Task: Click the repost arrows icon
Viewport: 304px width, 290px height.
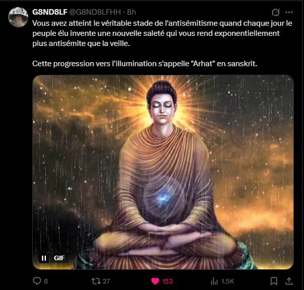Action: click(96, 281)
